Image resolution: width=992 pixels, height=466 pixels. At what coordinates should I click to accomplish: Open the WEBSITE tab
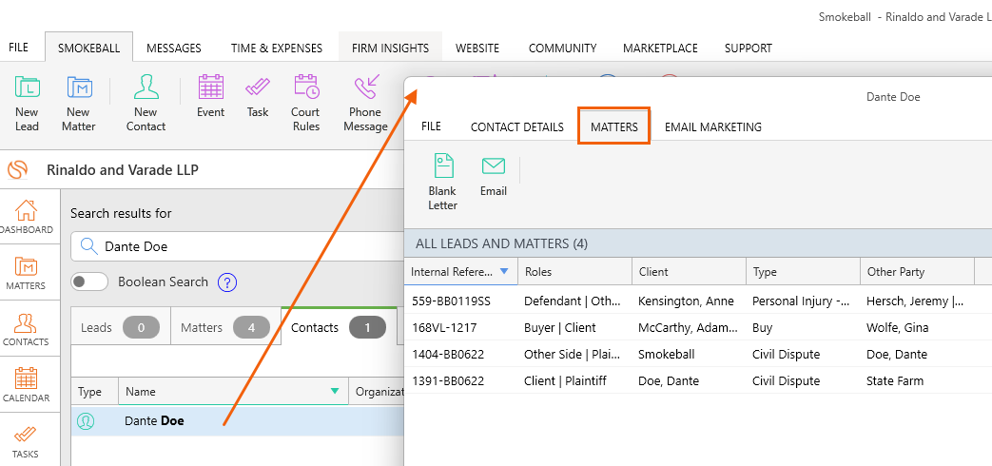tap(477, 49)
